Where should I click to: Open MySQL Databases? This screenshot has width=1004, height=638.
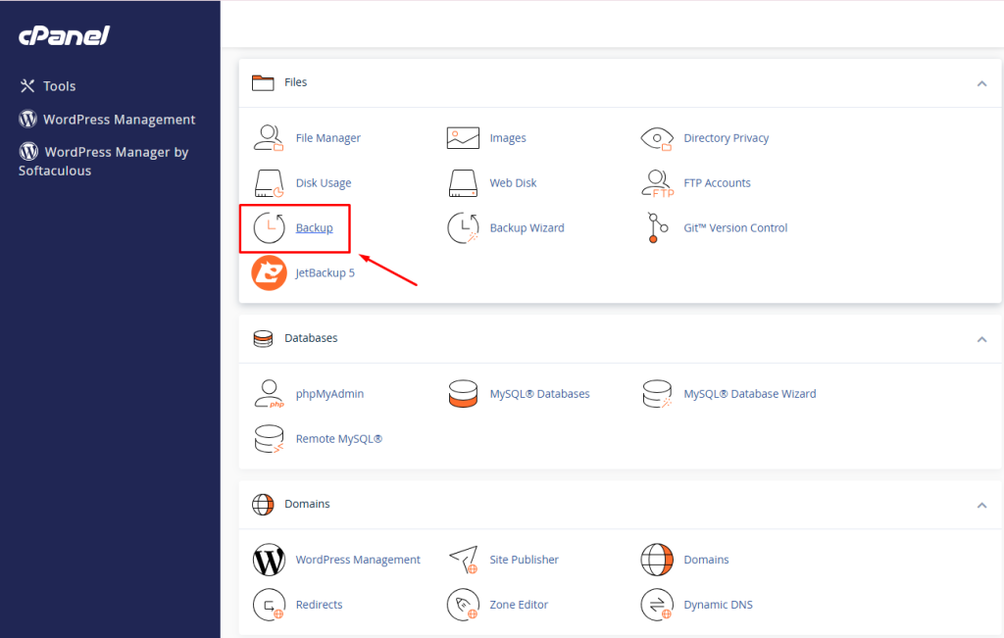click(539, 393)
